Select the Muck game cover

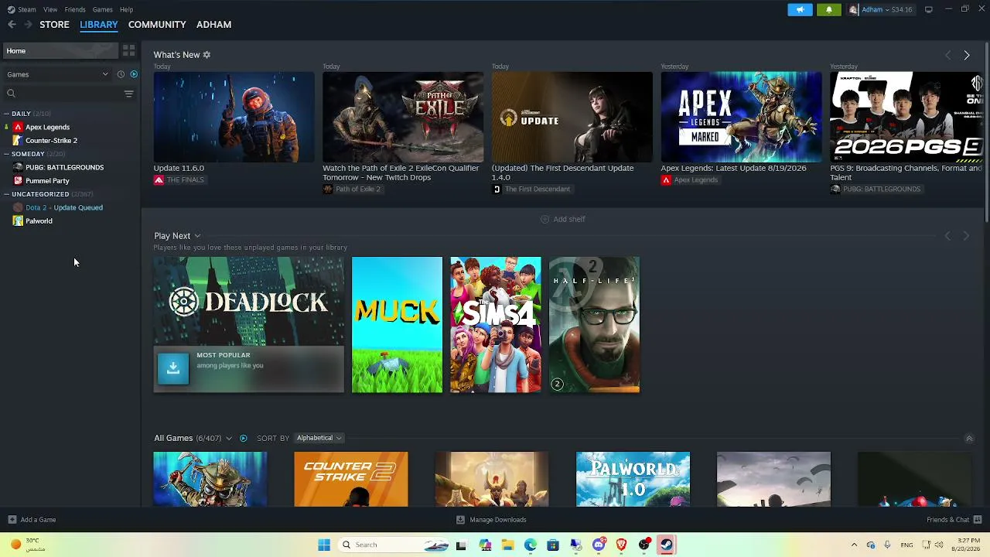(397, 325)
